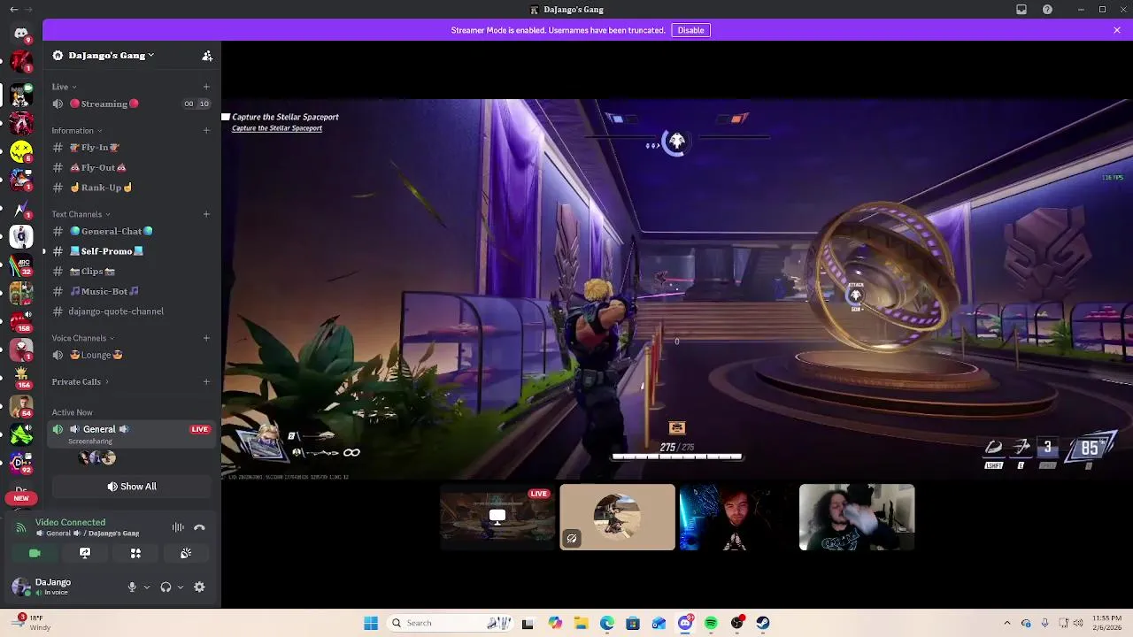The height and width of the screenshot is (637, 1133).
Task: Select the long-haired webcam participant tile
Action: pos(857,517)
